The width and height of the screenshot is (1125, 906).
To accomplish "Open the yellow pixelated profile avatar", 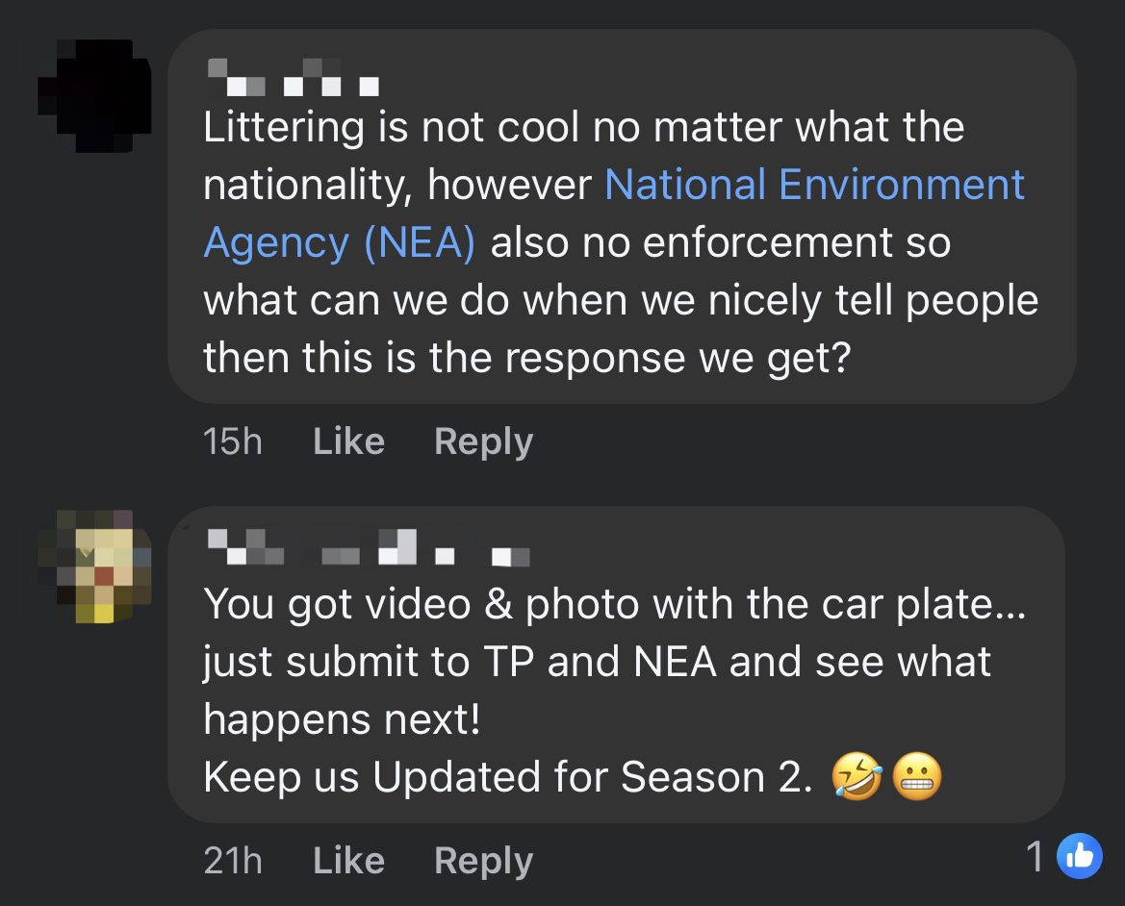I will click(x=93, y=566).
